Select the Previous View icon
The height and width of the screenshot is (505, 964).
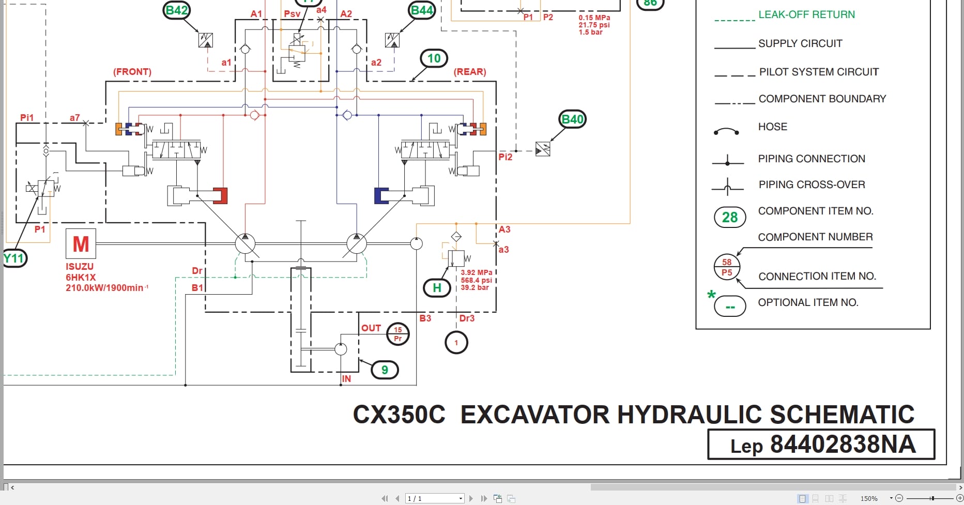[498, 498]
